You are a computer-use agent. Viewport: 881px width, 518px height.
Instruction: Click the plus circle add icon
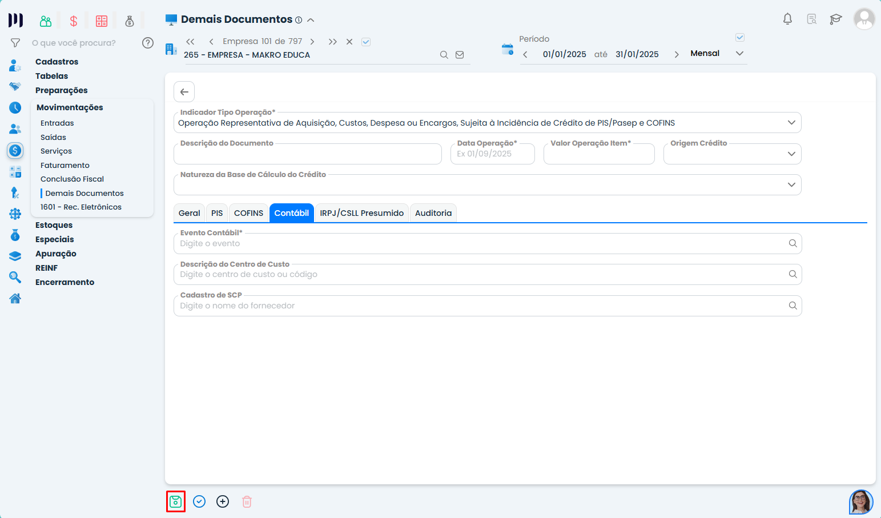[x=223, y=501]
